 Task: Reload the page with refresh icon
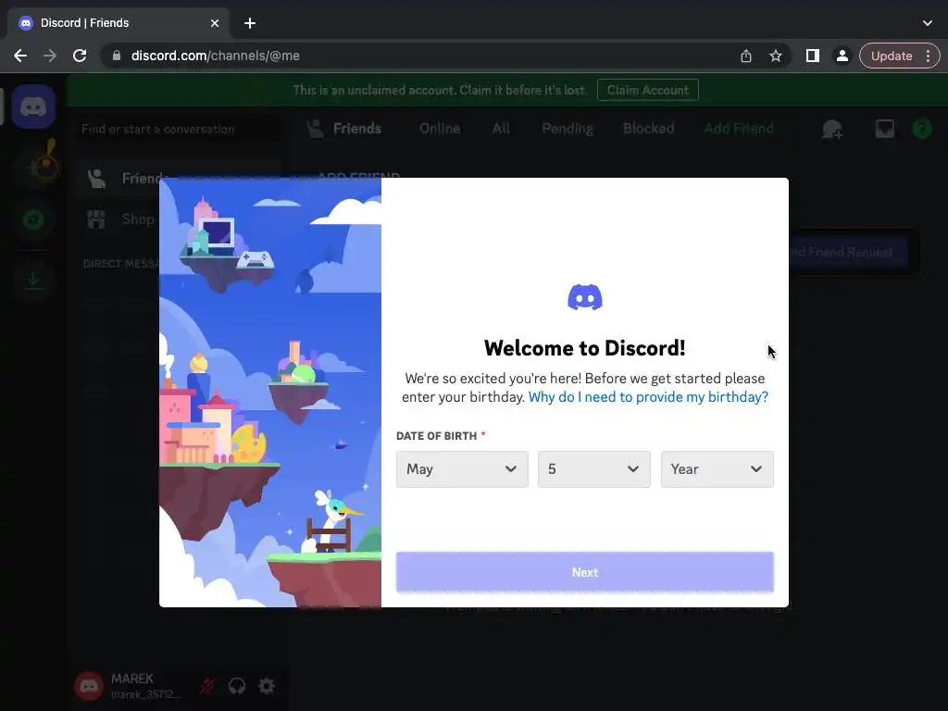pyautogui.click(x=80, y=56)
